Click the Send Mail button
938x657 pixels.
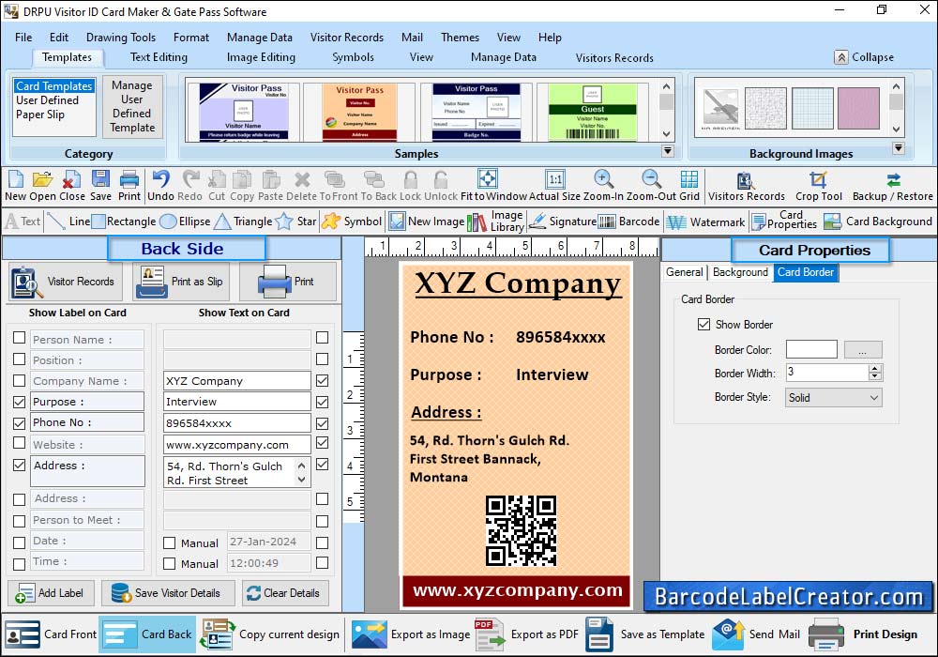point(757,634)
